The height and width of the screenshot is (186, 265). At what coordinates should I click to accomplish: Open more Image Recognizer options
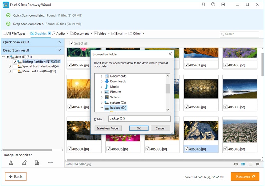point(50,162)
